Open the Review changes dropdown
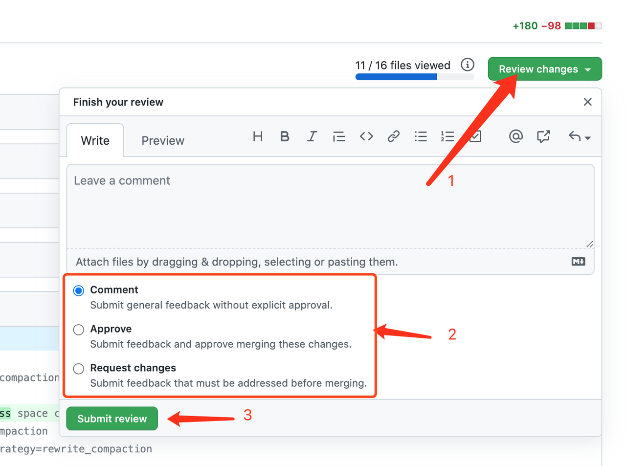The image size is (626, 466). pyautogui.click(x=544, y=69)
